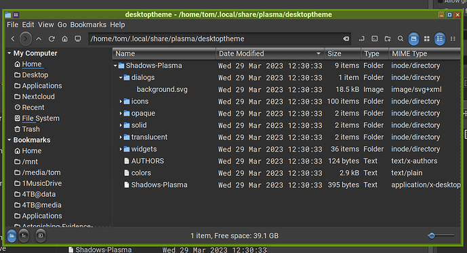Reload the current folder view
The image size is (467, 253).
click(x=52, y=39)
